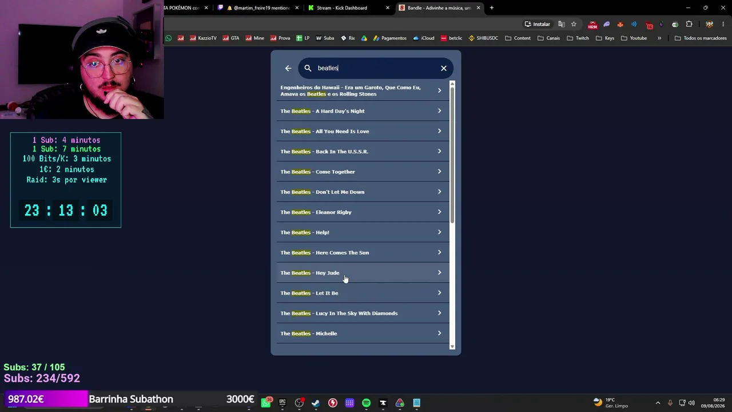The image size is (732, 412).
Task: Click chevron beside Help!
Action: (439, 232)
